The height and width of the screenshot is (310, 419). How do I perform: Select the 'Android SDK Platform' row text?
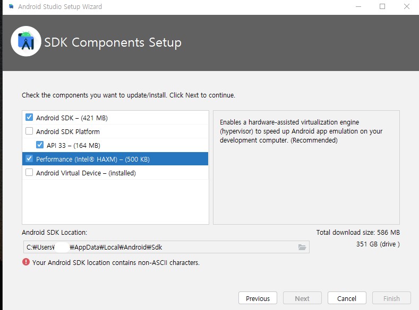tap(68, 131)
